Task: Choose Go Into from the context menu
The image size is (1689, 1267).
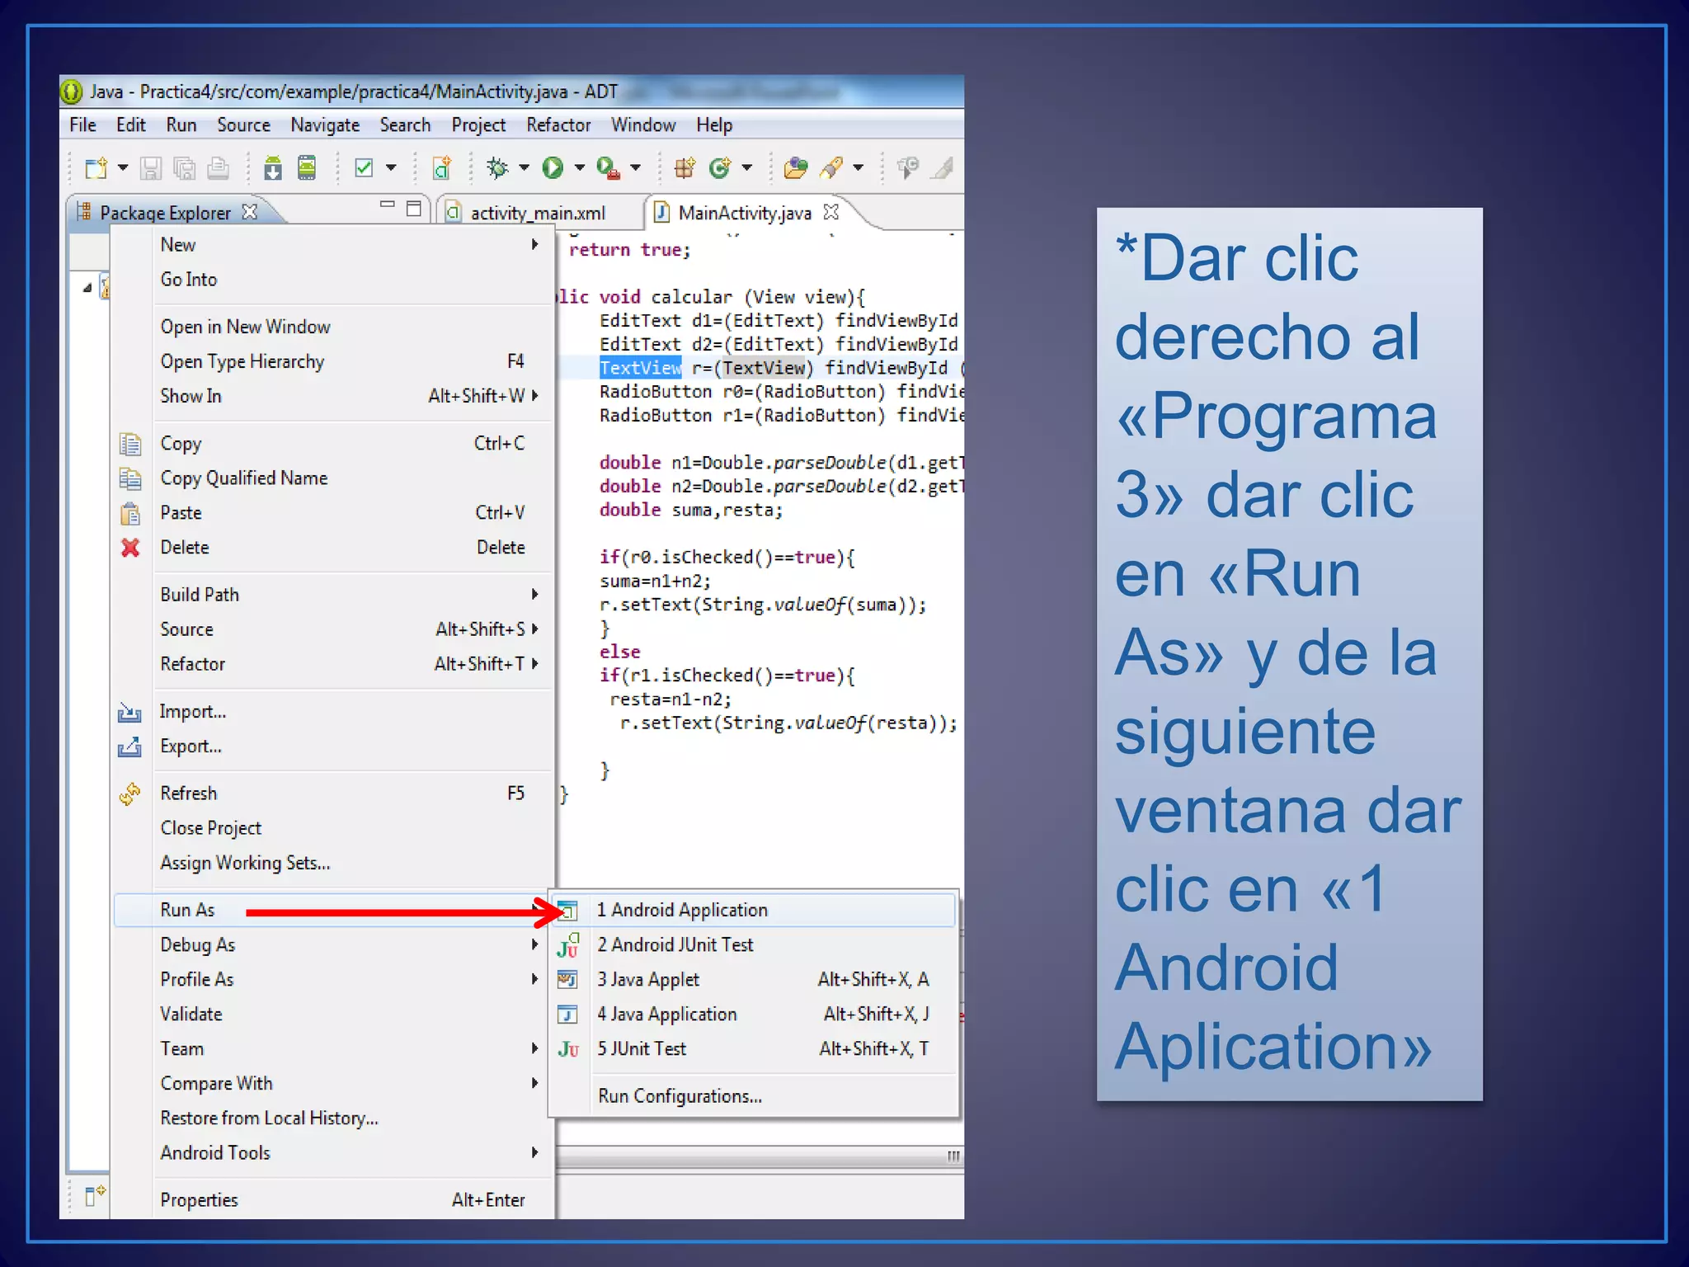Action: coord(332,280)
